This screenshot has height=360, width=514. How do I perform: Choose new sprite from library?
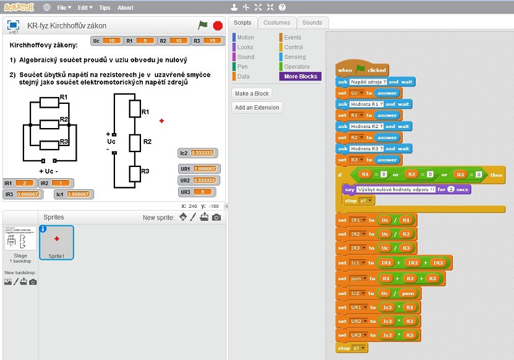(x=182, y=217)
